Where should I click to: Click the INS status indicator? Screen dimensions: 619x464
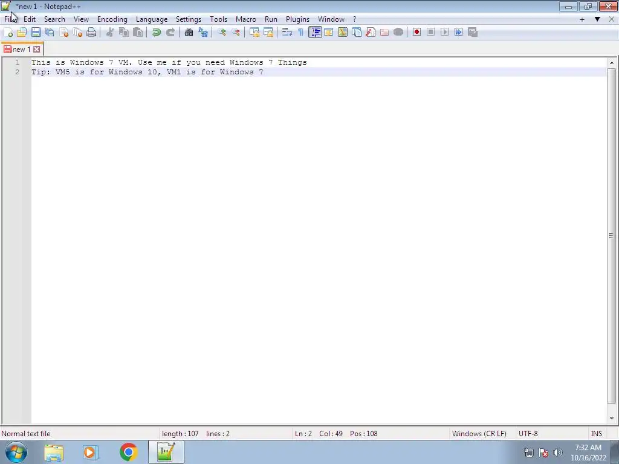(597, 434)
